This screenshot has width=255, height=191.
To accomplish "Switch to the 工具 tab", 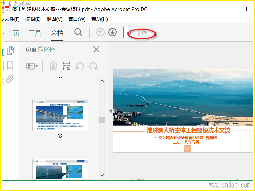I will pos(35,33).
